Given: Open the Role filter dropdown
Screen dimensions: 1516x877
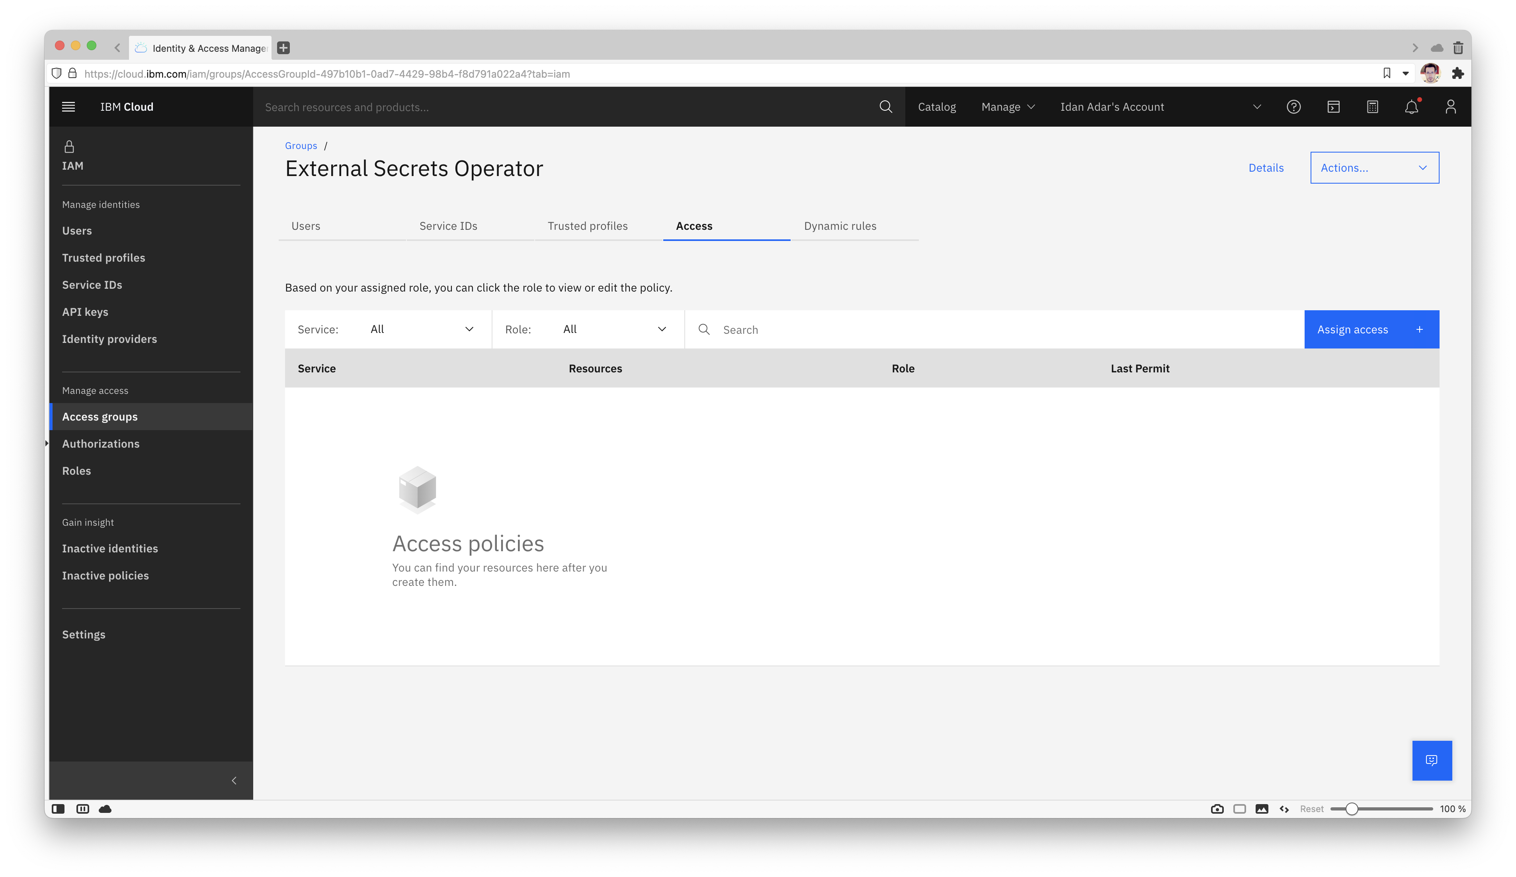Looking at the screenshot, I should 613,329.
